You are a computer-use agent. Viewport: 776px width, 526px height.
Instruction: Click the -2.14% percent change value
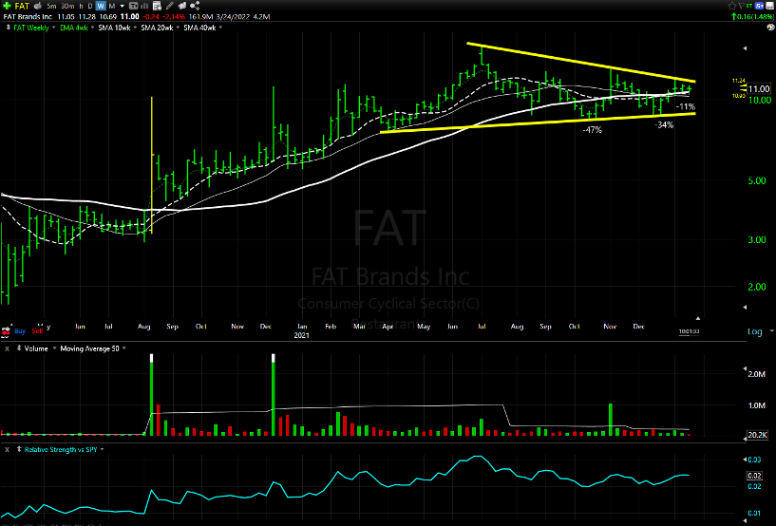click(x=174, y=17)
